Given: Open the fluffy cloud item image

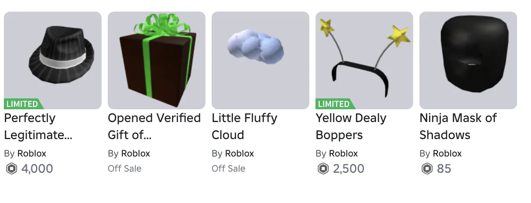Looking at the screenshot, I should click(260, 60).
